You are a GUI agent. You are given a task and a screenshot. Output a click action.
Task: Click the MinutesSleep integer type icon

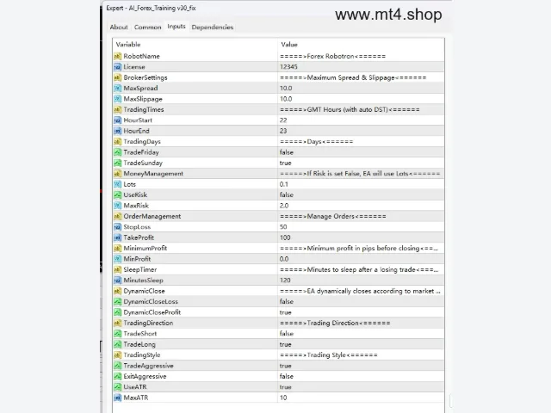(117, 280)
